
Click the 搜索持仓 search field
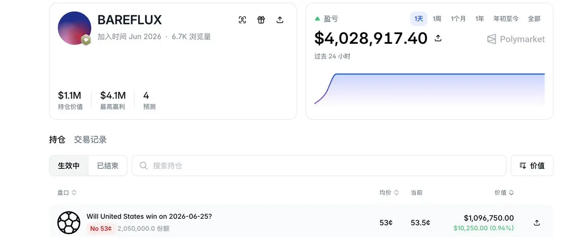pyautogui.click(x=319, y=166)
